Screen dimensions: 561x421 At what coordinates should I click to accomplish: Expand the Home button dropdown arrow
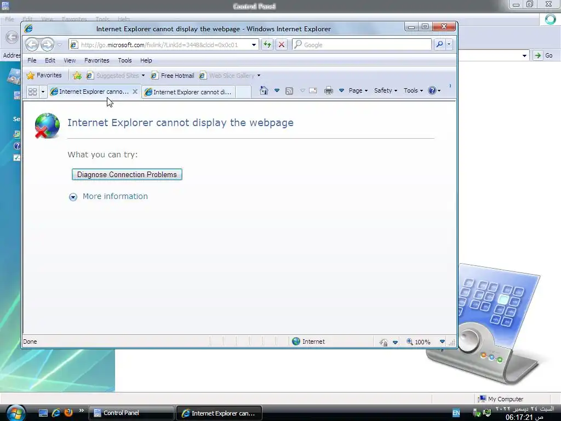pyautogui.click(x=277, y=90)
